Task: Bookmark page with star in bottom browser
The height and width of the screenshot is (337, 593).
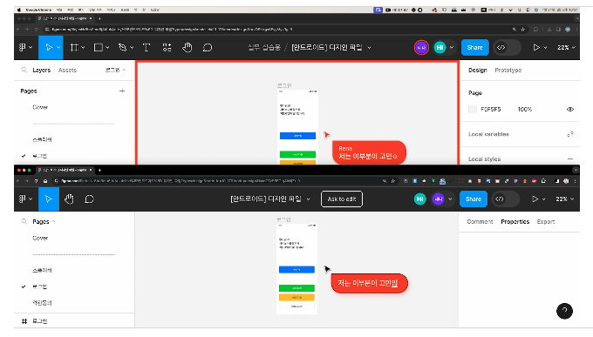Action: tap(393, 181)
